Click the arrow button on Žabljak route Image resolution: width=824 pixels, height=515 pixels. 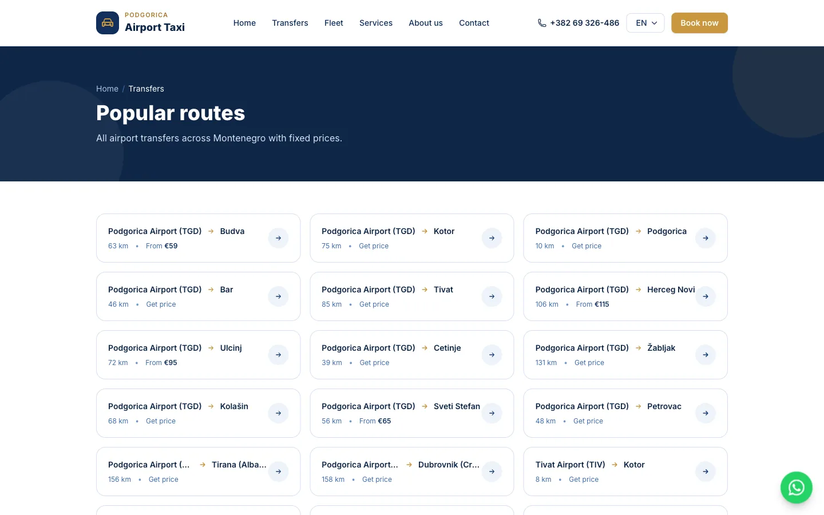706,355
